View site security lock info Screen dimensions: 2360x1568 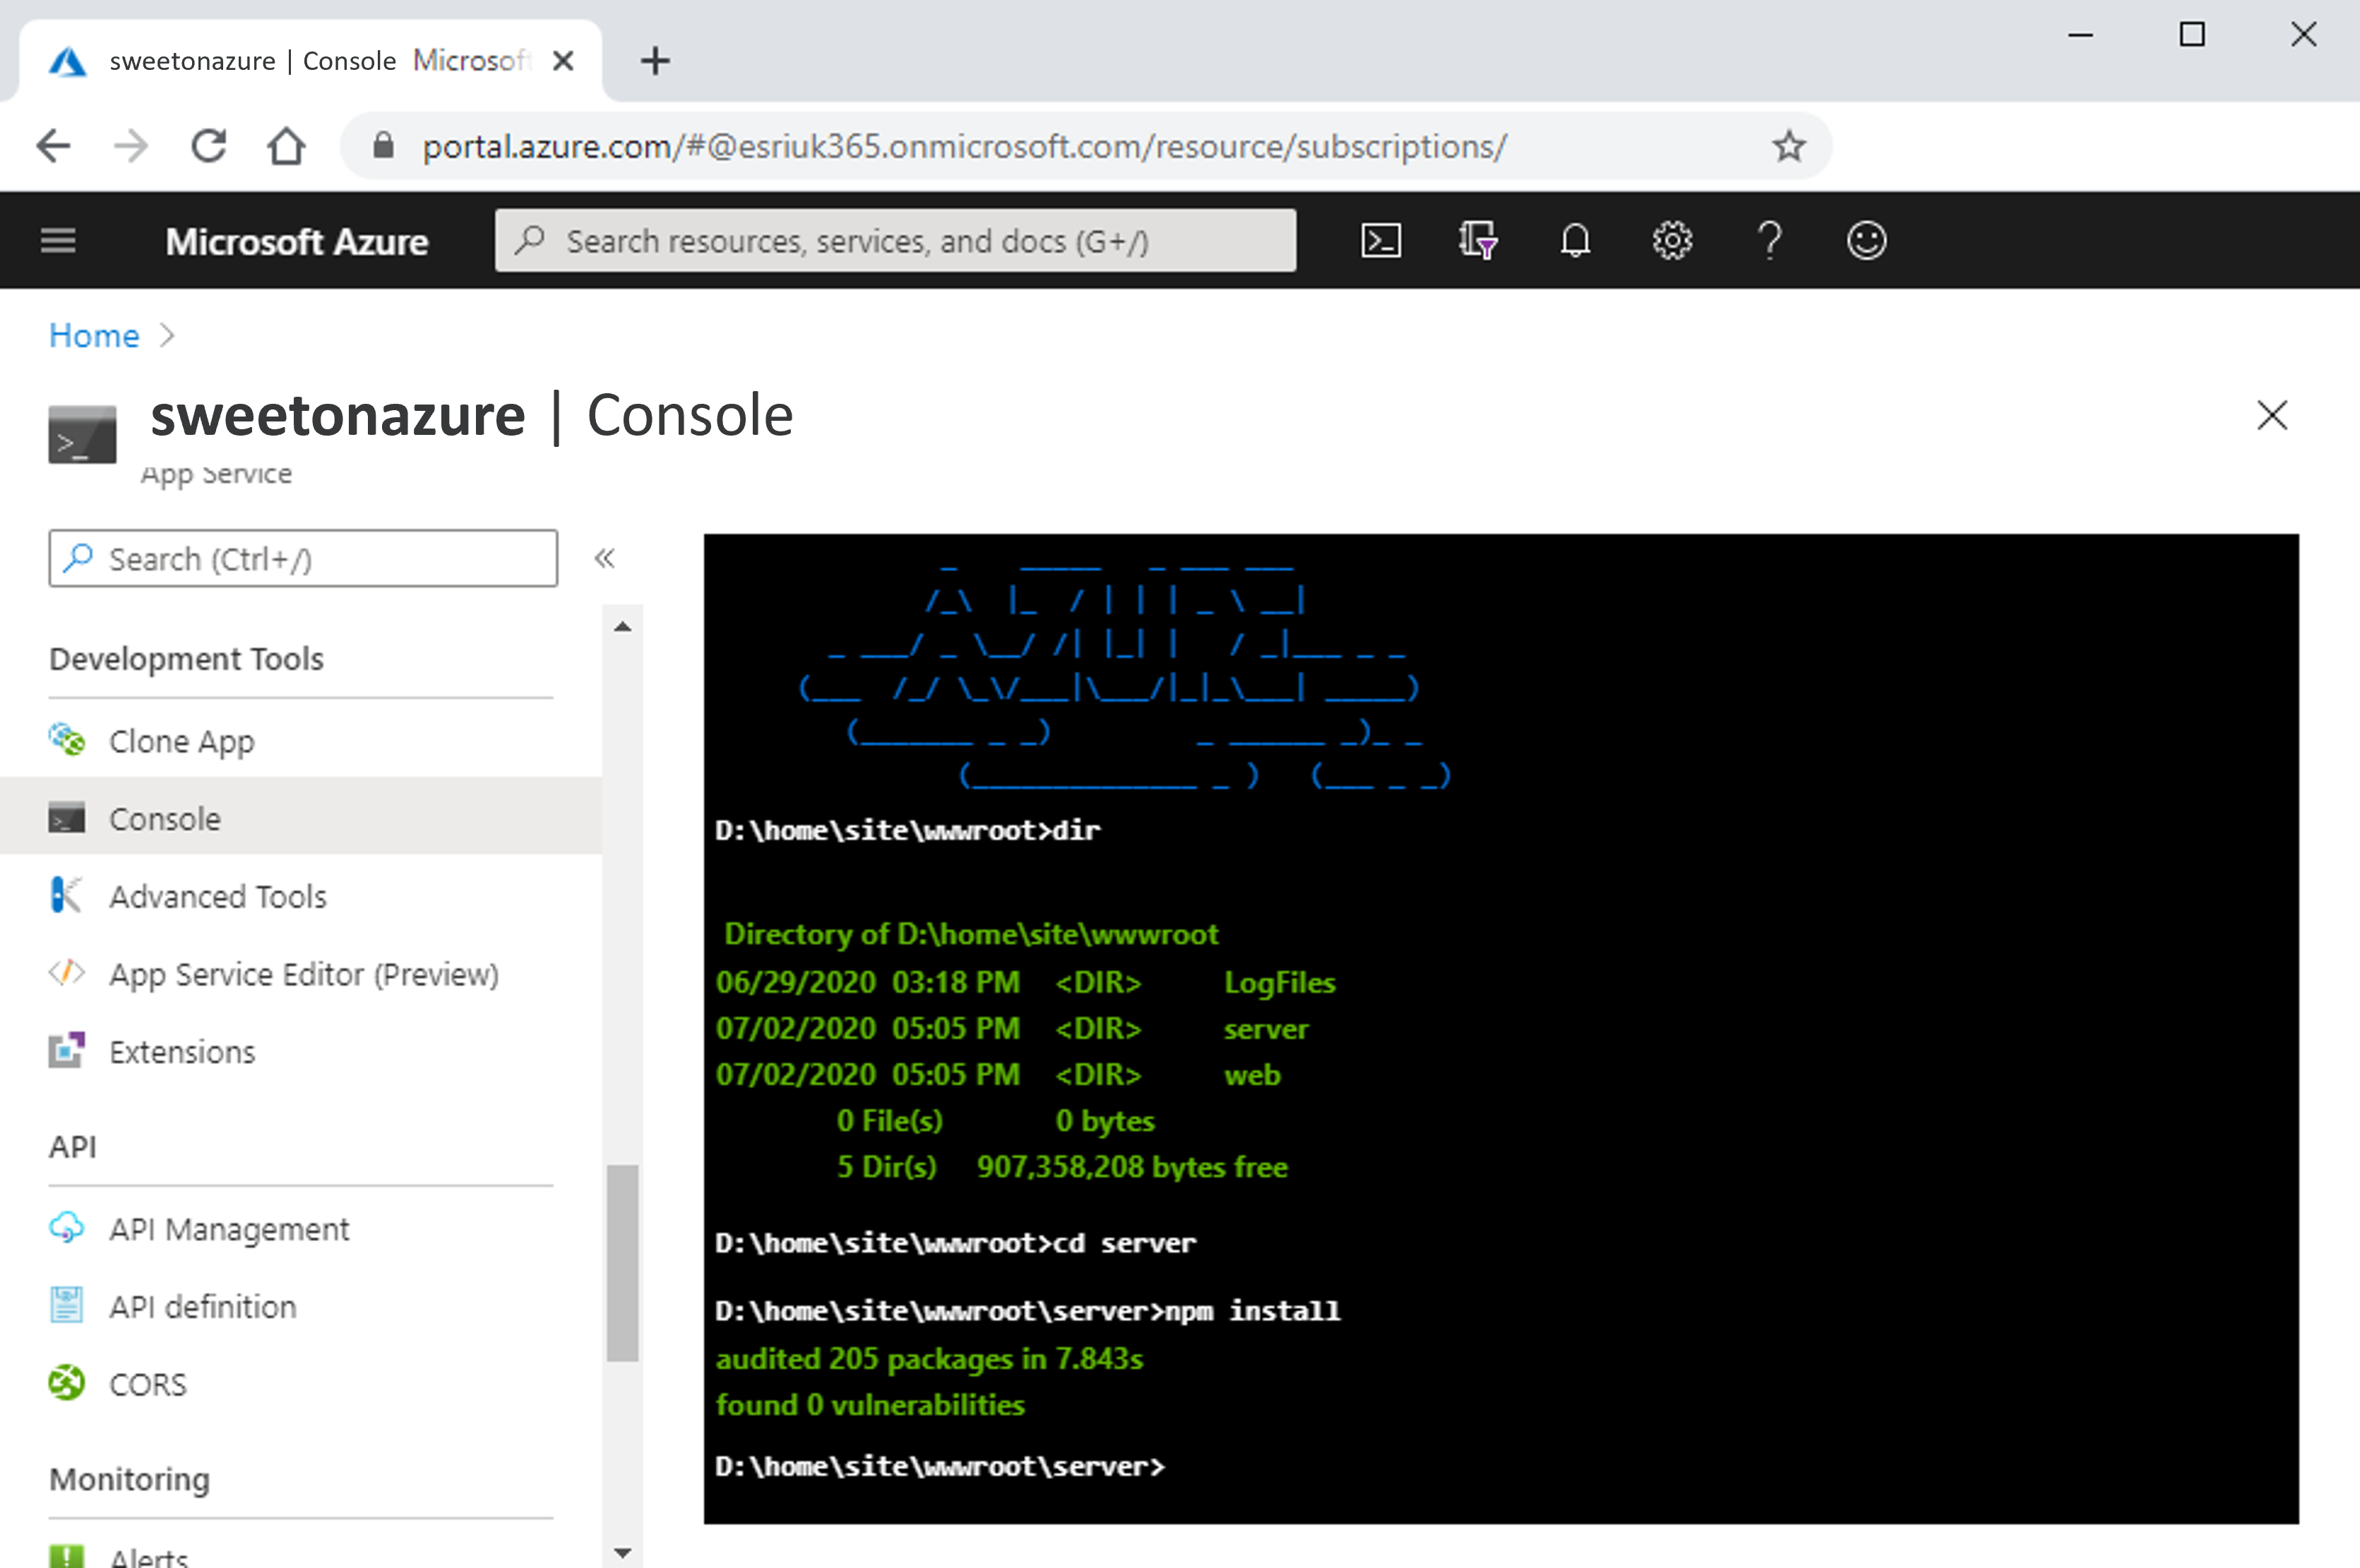point(383,147)
